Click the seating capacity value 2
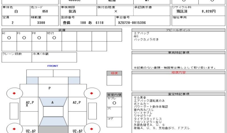Viewport: 227px width, 133px height. tap(13, 23)
